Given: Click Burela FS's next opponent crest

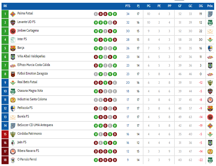Looking at the screenshot, I should point(210,117).
